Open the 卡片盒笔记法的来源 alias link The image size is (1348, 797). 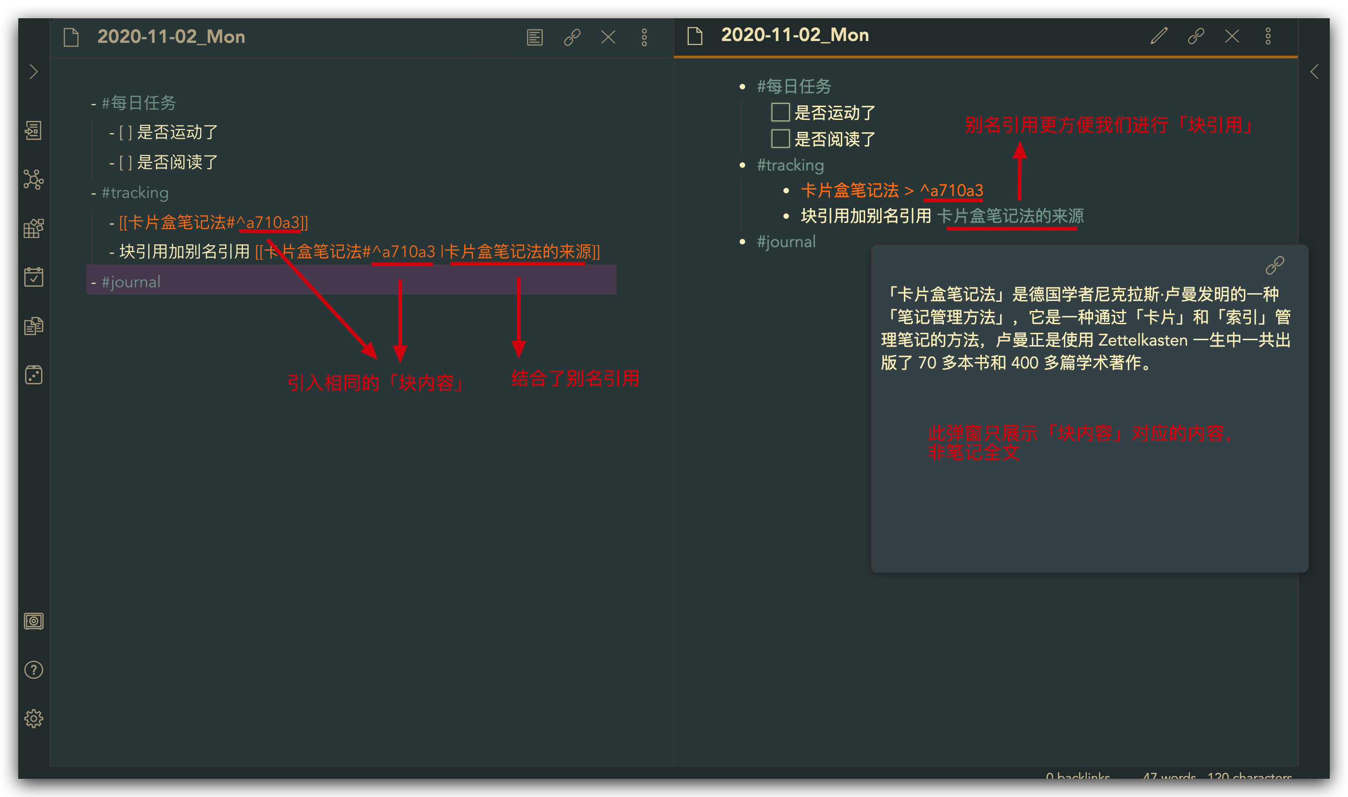point(1010,216)
